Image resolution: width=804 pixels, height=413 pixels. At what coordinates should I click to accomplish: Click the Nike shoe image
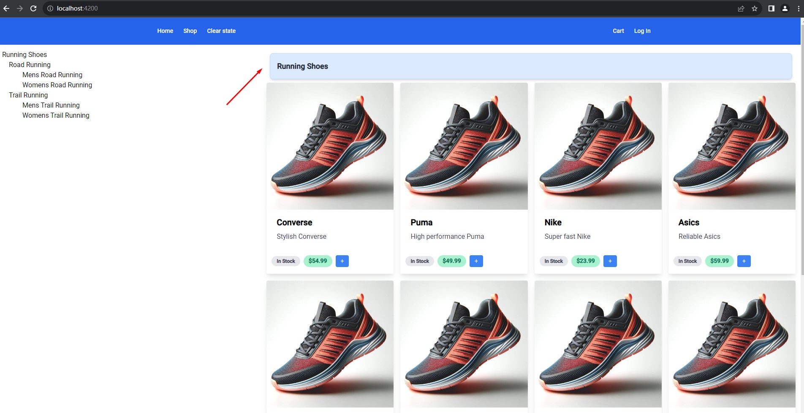pyautogui.click(x=598, y=146)
